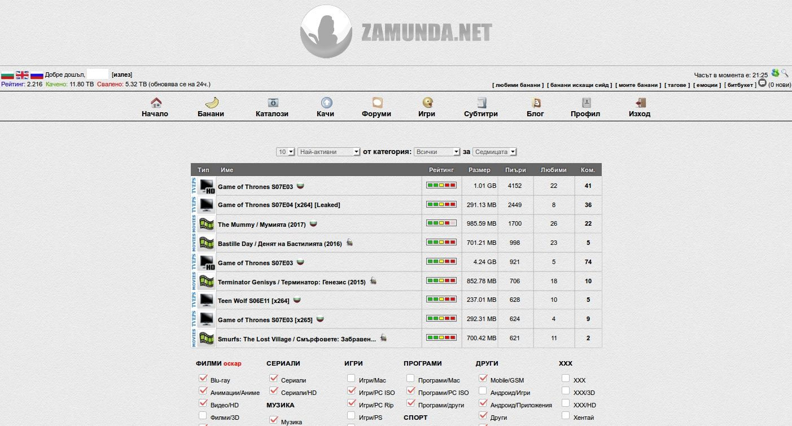Viewport: 792px width, 426px height.
Task: Click the Размер column header
Action: click(479, 170)
